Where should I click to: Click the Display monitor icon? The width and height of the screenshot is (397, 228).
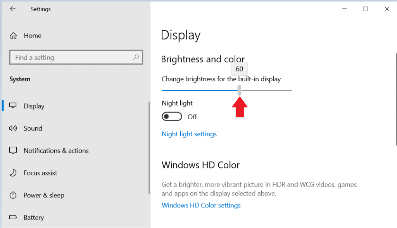13,106
